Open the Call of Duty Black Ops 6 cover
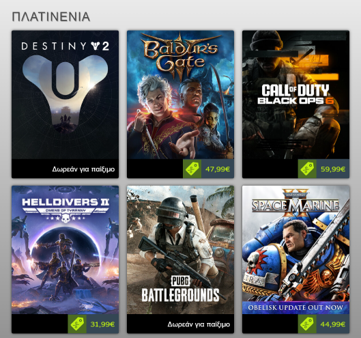Image resolution: width=361 pixels, height=338 pixels. (x=296, y=95)
